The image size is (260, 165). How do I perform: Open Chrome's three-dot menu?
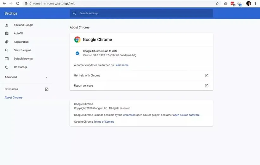point(256,3)
